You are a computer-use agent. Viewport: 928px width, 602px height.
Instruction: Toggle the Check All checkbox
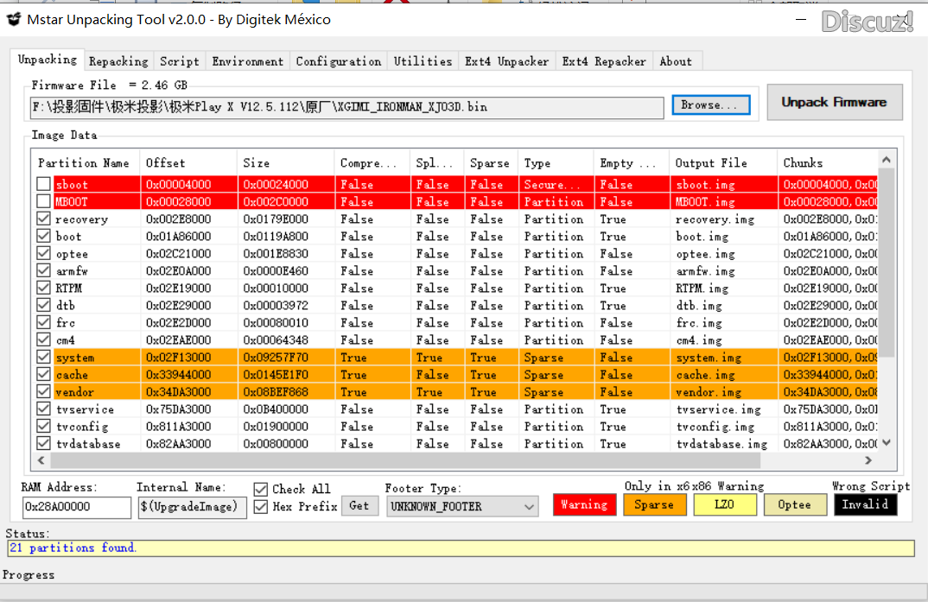[x=261, y=489]
